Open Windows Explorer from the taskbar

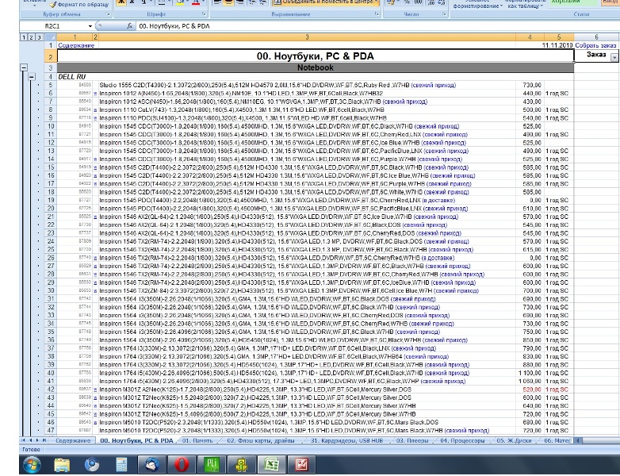[x=62, y=465]
